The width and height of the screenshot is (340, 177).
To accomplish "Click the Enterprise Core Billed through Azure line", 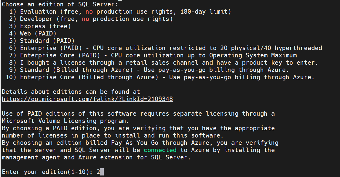I will coord(160,77).
